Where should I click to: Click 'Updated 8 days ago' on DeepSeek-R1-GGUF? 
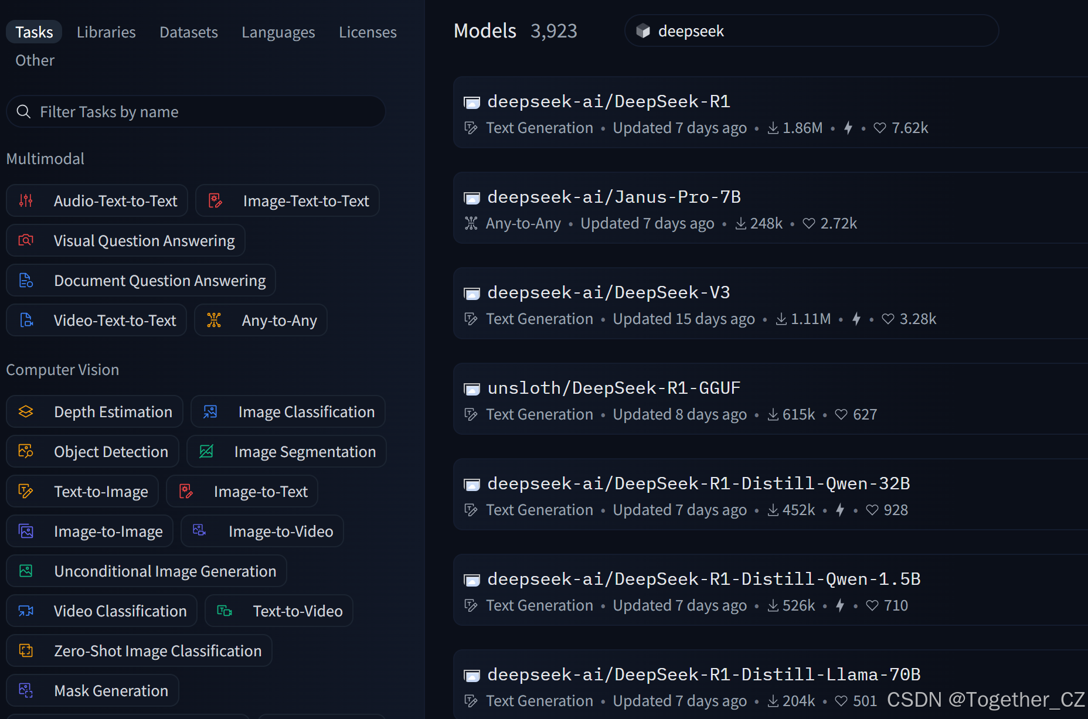[x=680, y=414]
